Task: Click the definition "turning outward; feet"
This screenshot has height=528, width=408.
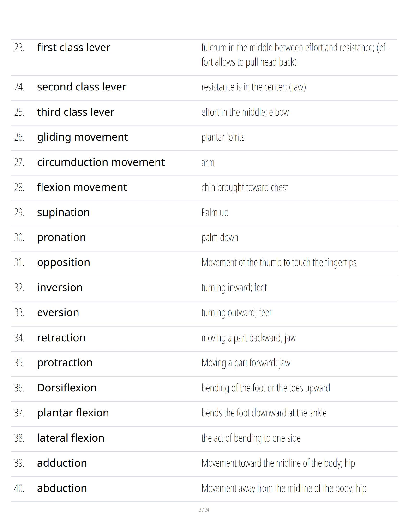Action: (x=236, y=313)
